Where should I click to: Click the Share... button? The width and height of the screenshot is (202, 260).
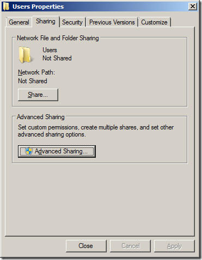pyautogui.click(x=38, y=95)
